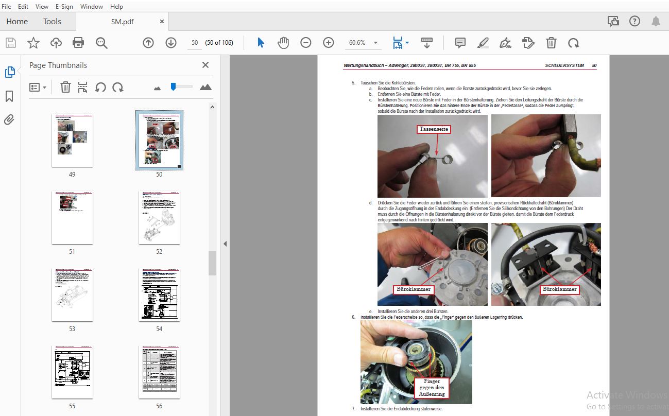Open the Bookmarks sidebar panel
Image resolution: width=669 pixels, height=416 pixels.
point(10,96)
